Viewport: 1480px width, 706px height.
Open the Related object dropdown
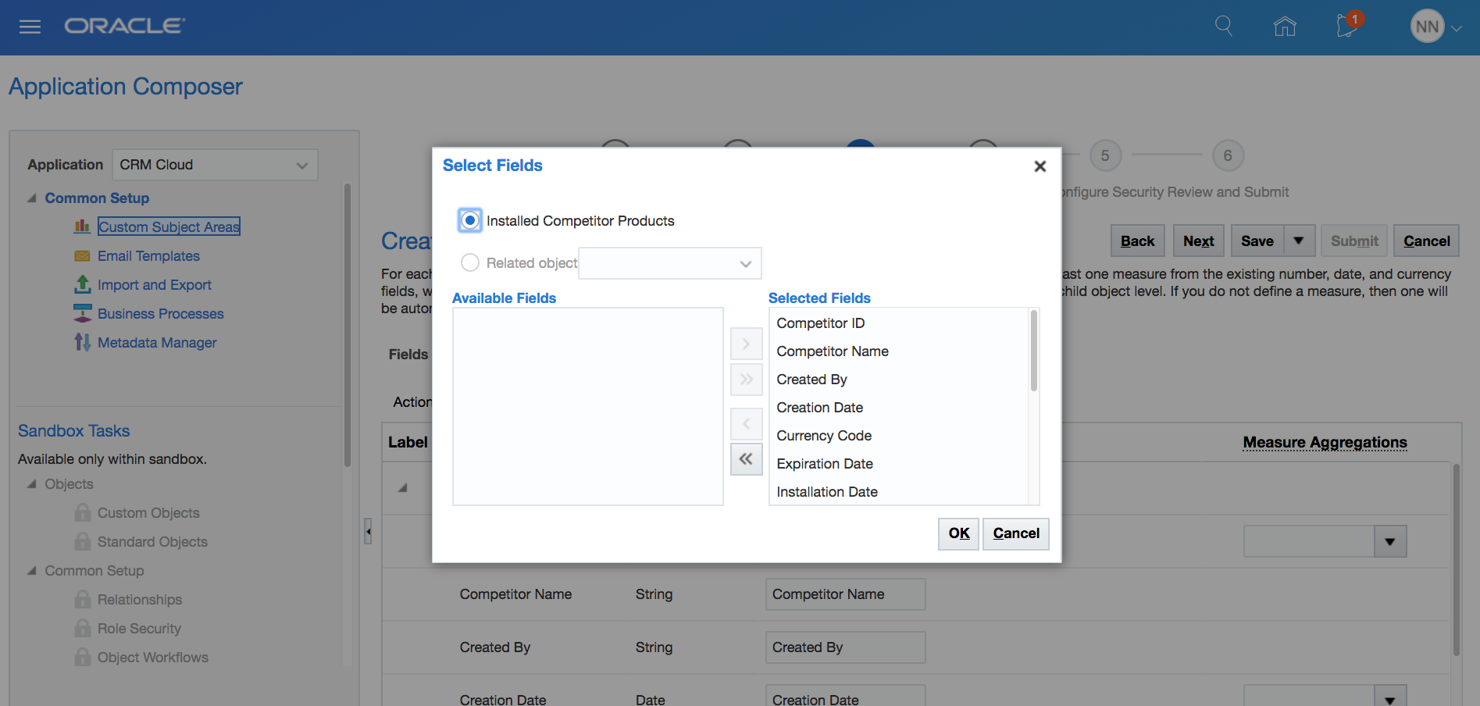click(669, 264)
